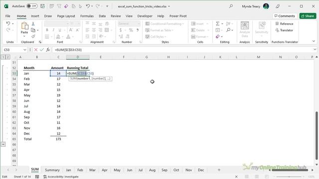Collapse the row group minus button
319x179 pixels.
(x=3, y=144)
